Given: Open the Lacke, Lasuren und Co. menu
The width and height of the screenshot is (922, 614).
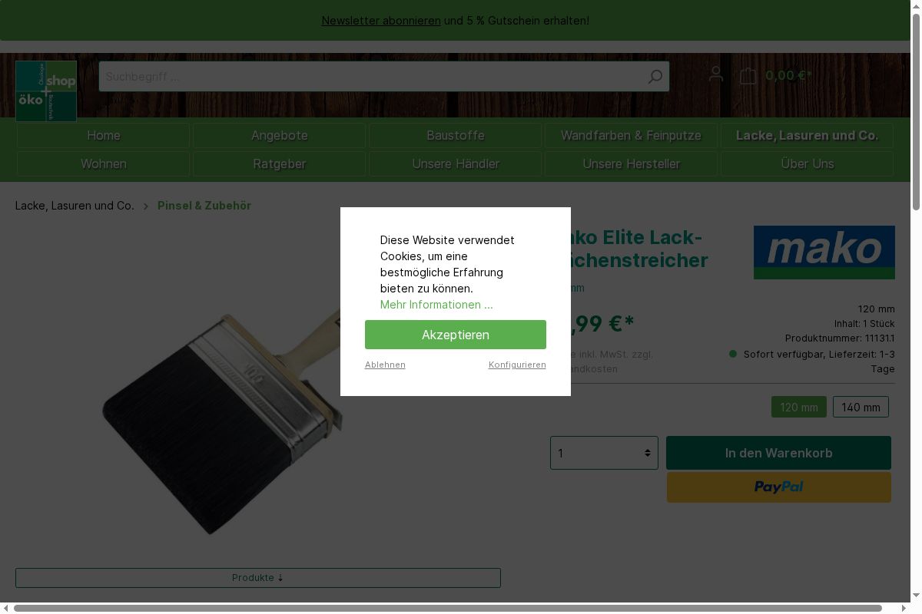Looking at the screenshot, I should tap(807, 136).
